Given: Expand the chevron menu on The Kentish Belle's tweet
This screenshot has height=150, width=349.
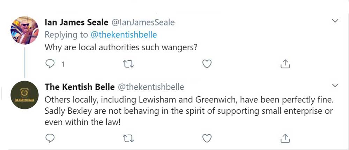Looking at the screenshot, I should coord(335,86).
